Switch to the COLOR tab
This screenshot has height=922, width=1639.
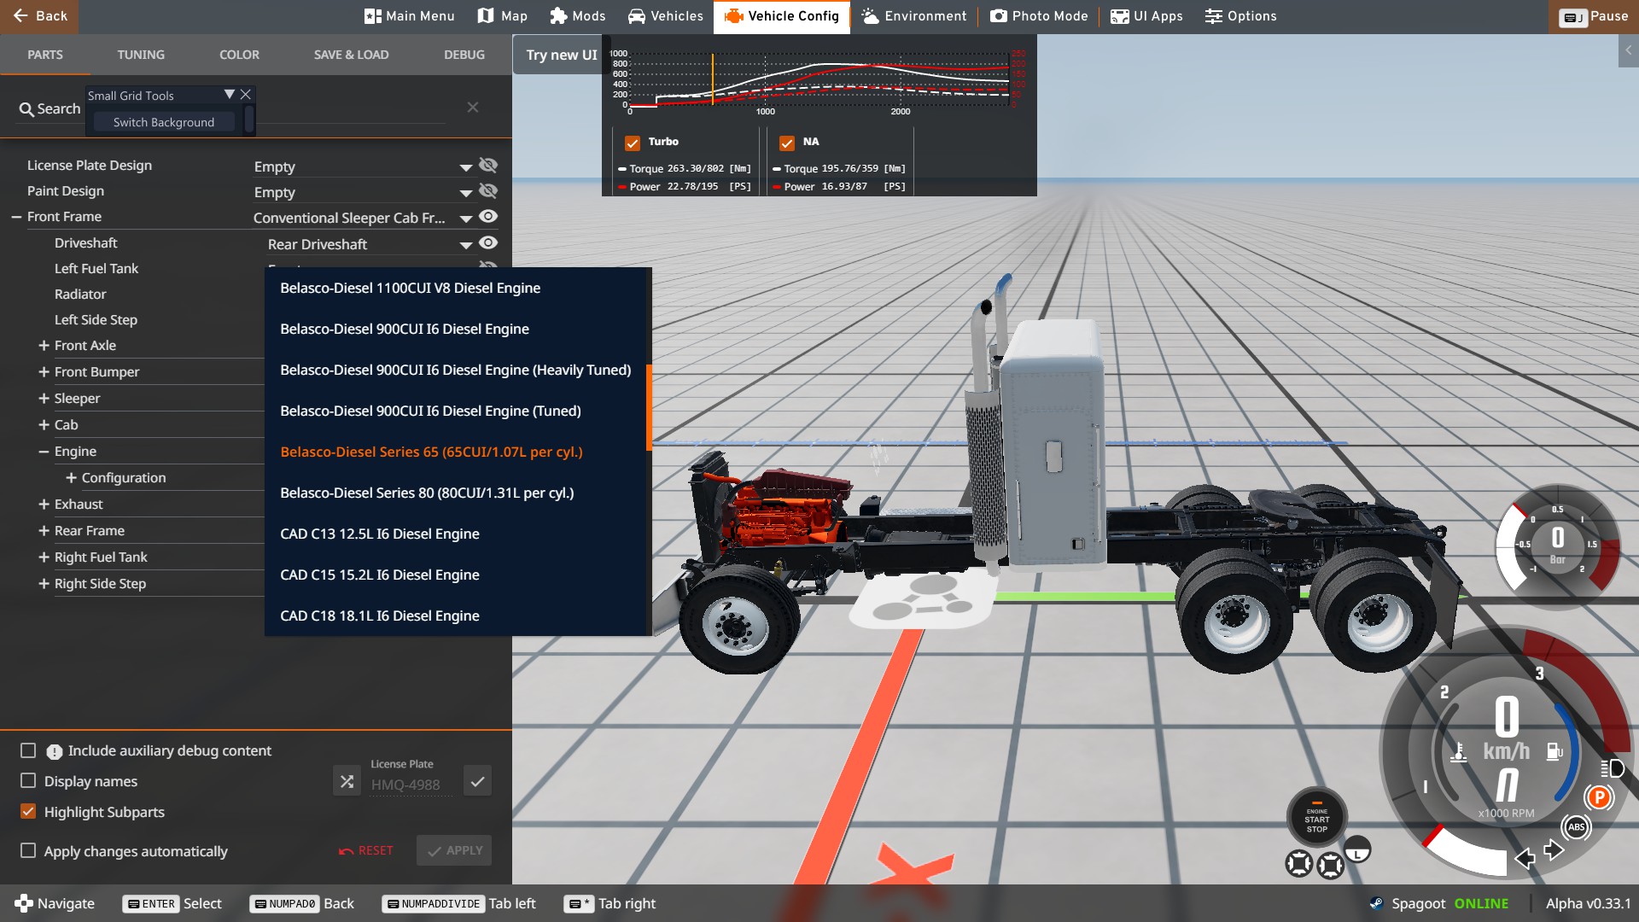click(239, 55)
